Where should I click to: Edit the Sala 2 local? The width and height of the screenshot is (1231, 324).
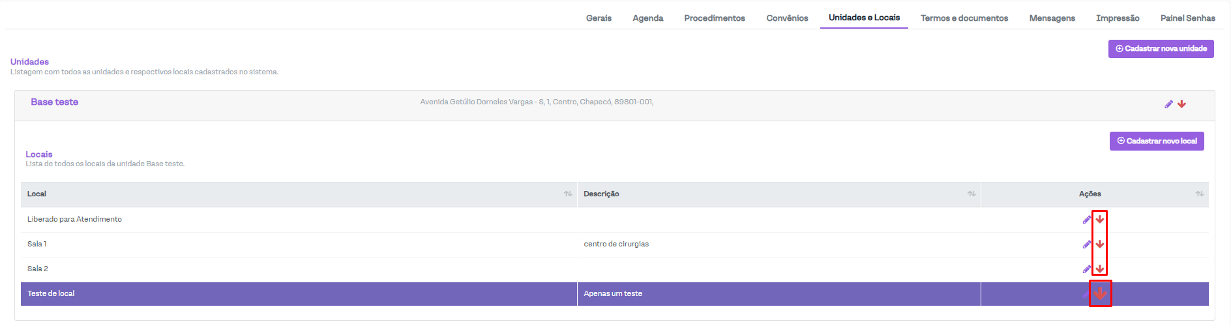point(1086,269)
